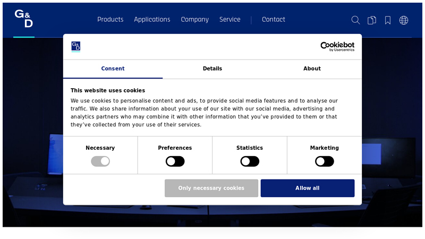Open the Company navigation menu
The image size is (425, 239).
[x=194, y=20]
